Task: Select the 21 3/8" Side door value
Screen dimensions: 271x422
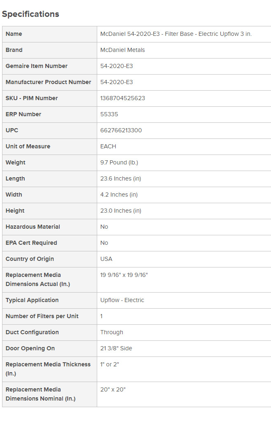Action: pos(116,348)
